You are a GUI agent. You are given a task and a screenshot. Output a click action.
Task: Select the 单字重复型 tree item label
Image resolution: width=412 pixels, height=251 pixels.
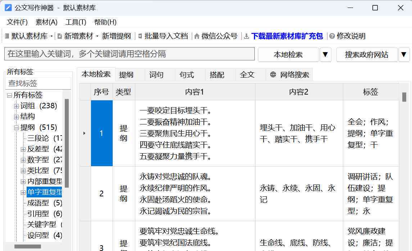tap(44, 192)
